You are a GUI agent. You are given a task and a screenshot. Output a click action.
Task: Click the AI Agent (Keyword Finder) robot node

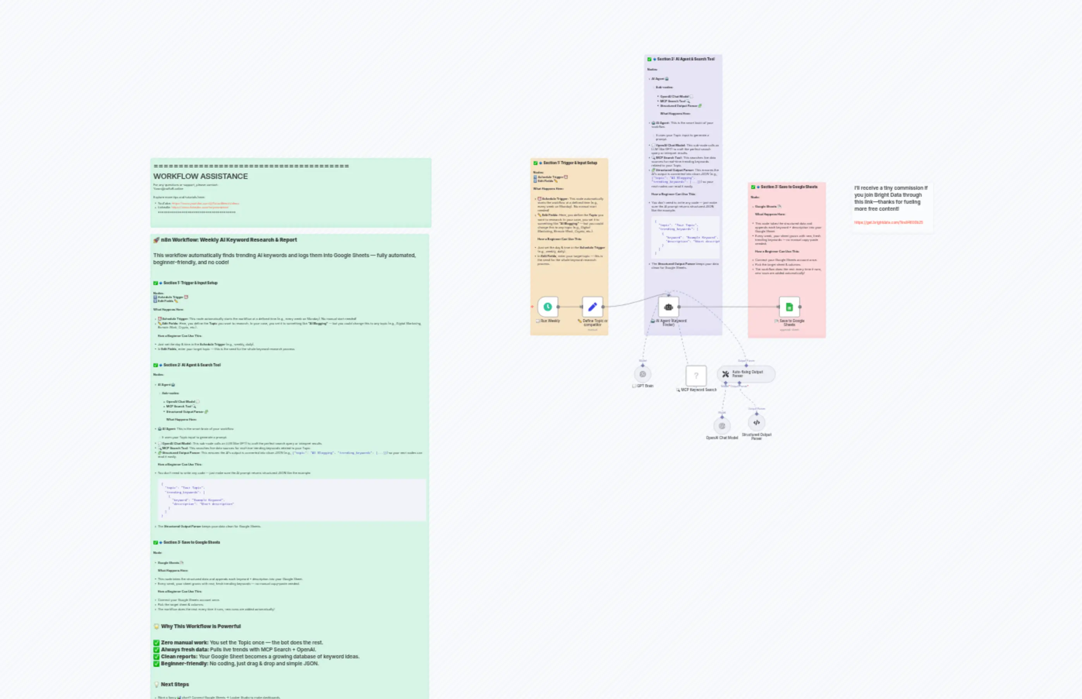tap(668, 307)
